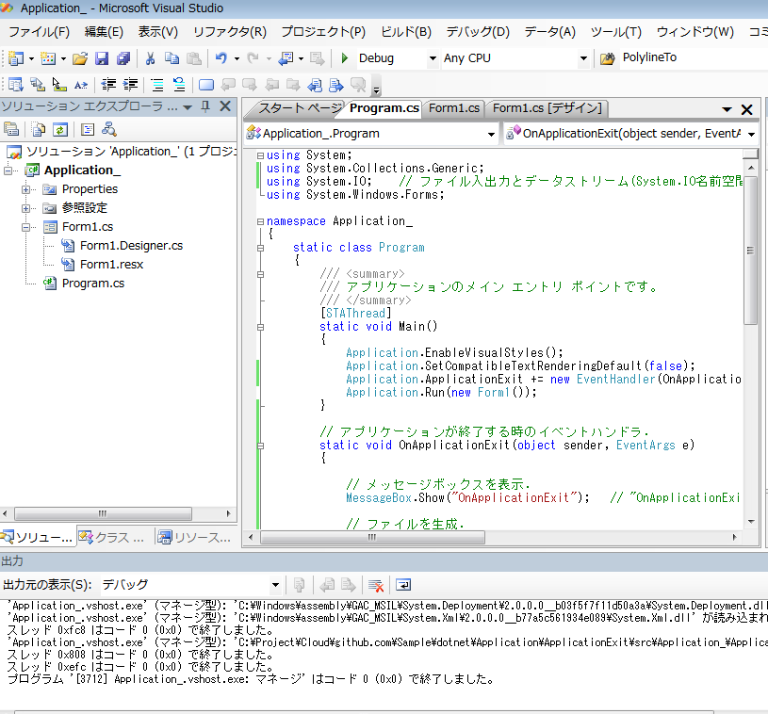
Task: Click Properties icon in Solution Explorer toolbar
Action: [11, 129]
